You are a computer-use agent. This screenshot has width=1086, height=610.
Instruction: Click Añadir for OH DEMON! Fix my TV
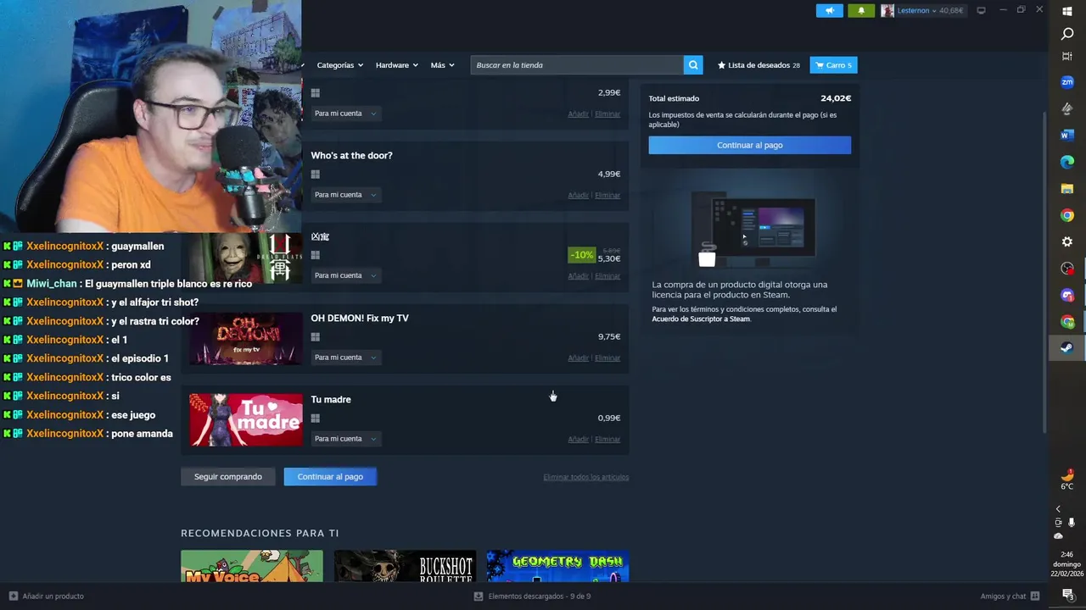(578, 358)
